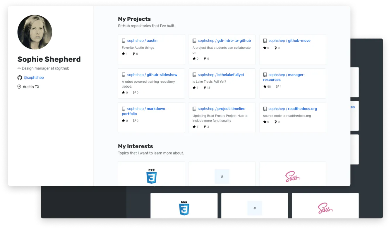This screenshot has width=391, height=229.
Task: Click the repo icon on github-move card
Action: [x=265, y=41]
